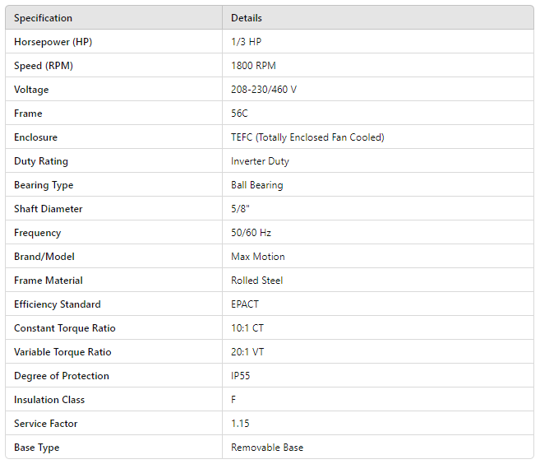Screen dimensions: 540x464
Task: Click the 208-230/460 V value
Action: pyautogui.click(x=264, y=90)
